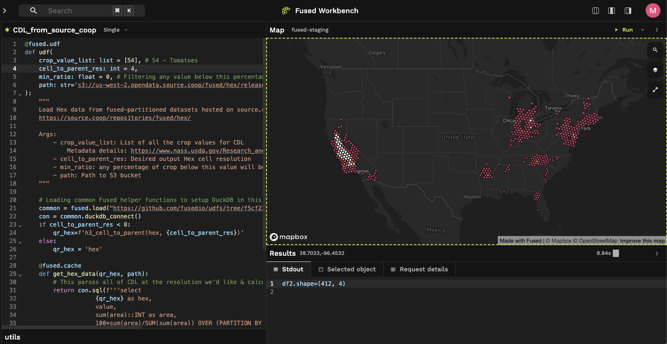The width and height of the screenshot is (667, 344).
Task: Collapse code fold at line 29
Action: 20,275
